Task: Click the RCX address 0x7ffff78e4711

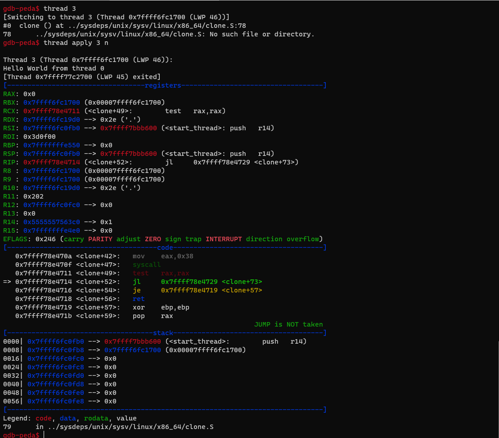Action: [x=52, y=111]
